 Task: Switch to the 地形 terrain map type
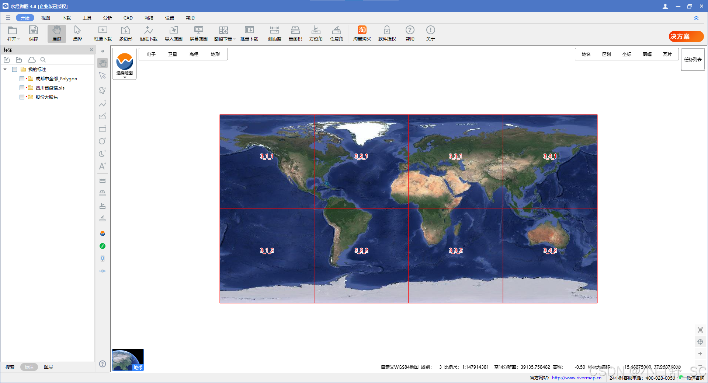215,54
